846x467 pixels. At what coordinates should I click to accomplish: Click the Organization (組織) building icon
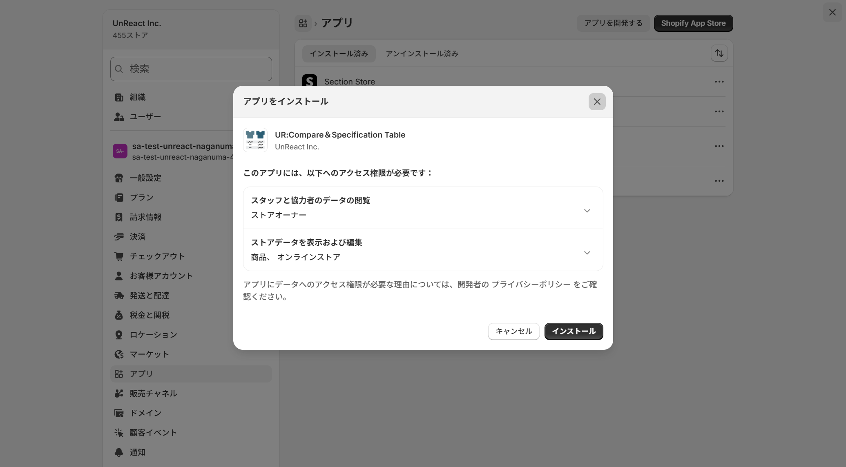119,97
